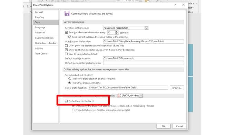Toggle Keep the last autosaved version checkbox

(x=70, y=37)
